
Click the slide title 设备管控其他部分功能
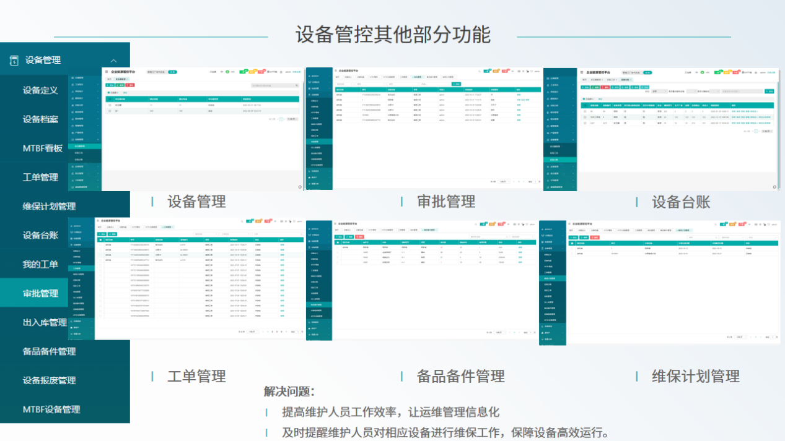[x=393, y=35]
